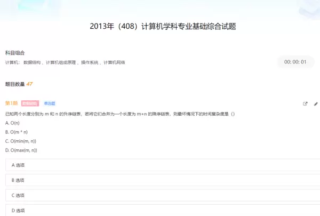Click the orange question count number 47
This screenshot has width=320, height=216.
coord(29,84)
